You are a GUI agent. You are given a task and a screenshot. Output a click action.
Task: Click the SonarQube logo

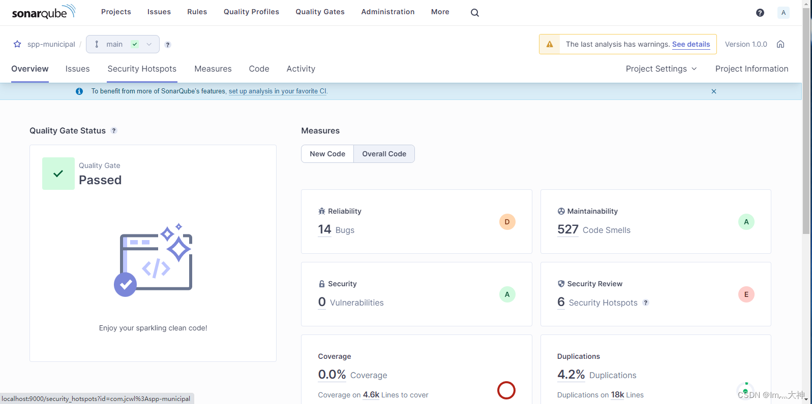tap(44, 12)
